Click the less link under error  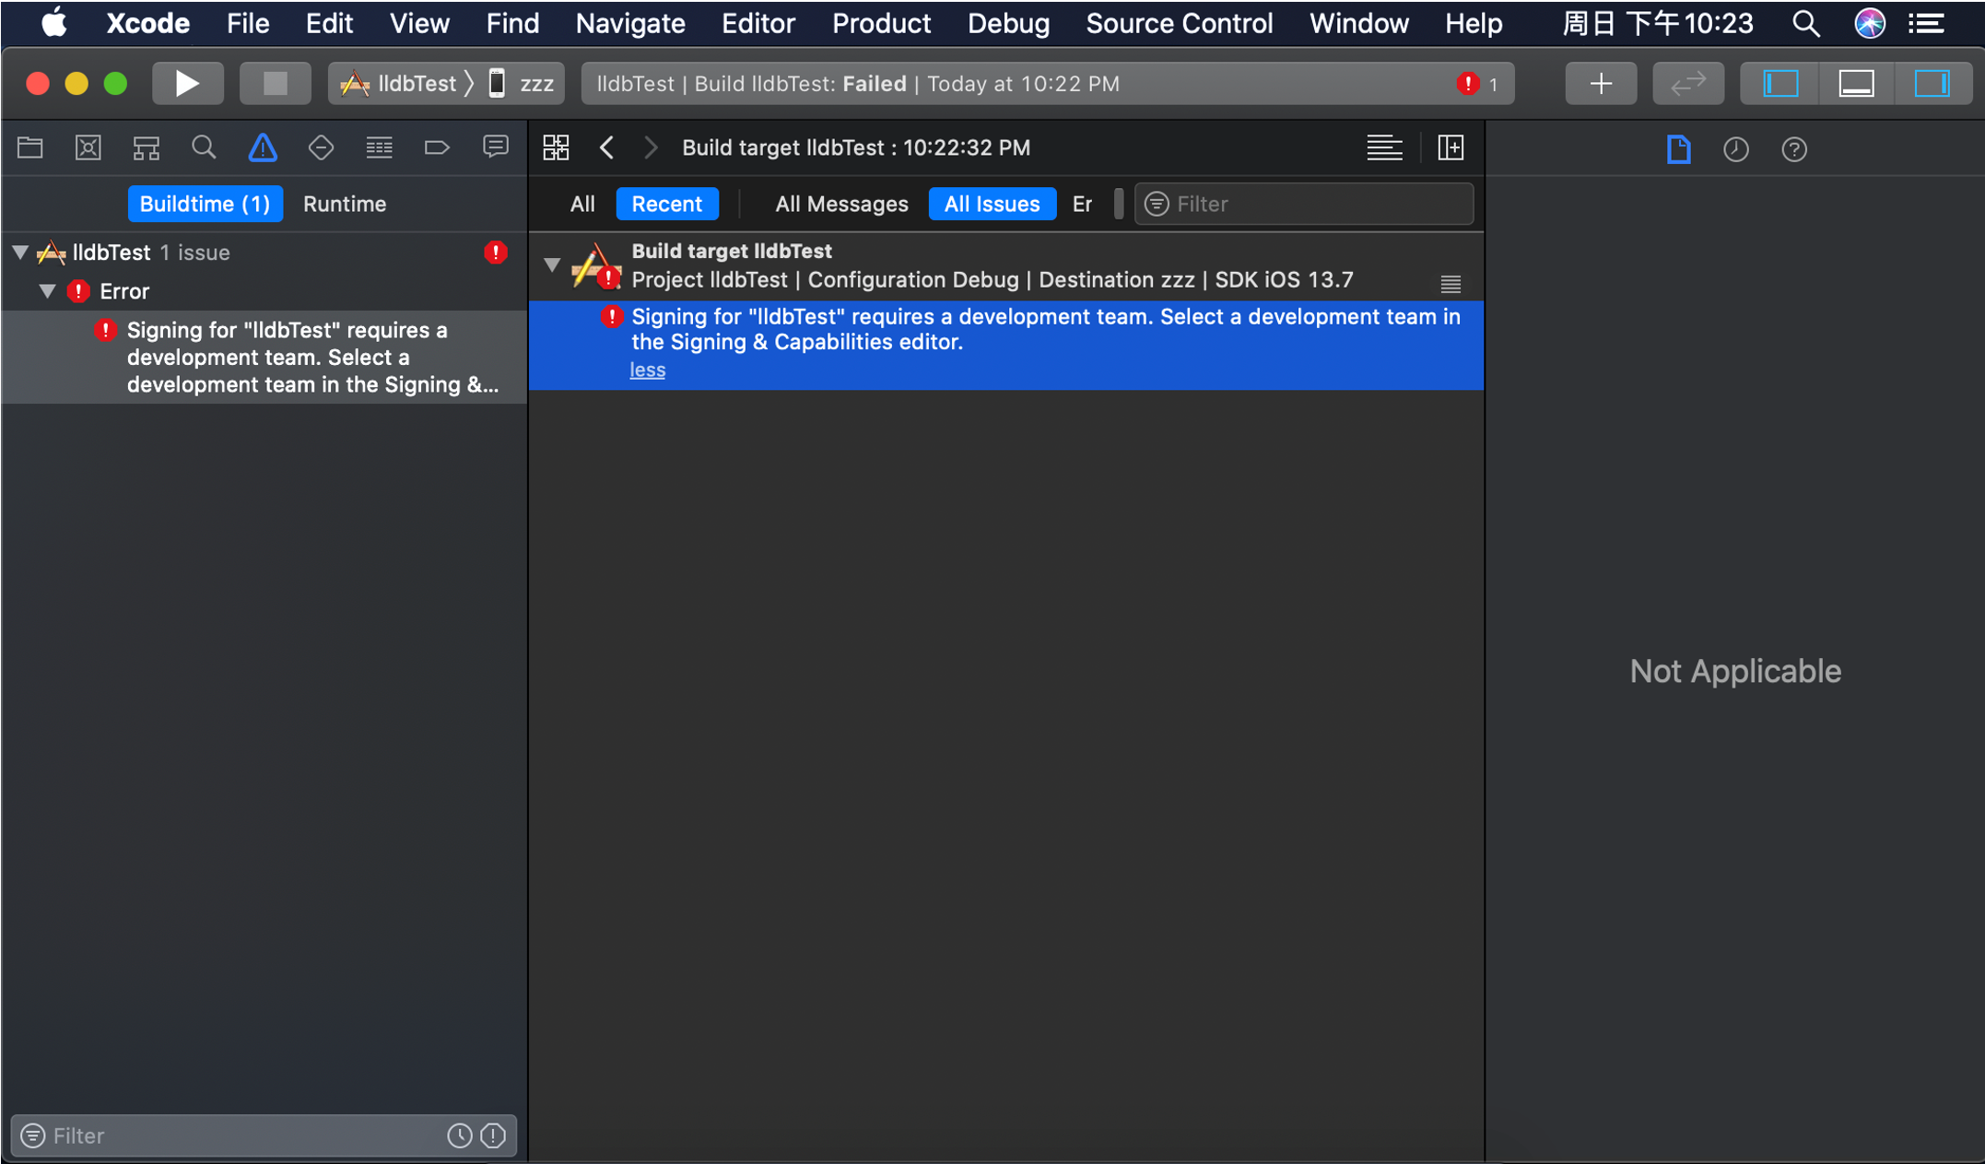pos(647,370)
